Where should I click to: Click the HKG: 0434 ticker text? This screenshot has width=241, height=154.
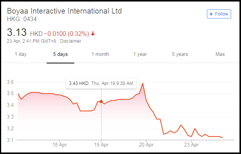(x=22, y=19)
